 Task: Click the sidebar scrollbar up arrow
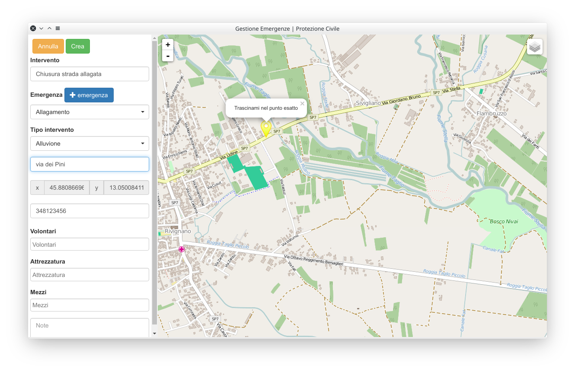tap(155, 38)
